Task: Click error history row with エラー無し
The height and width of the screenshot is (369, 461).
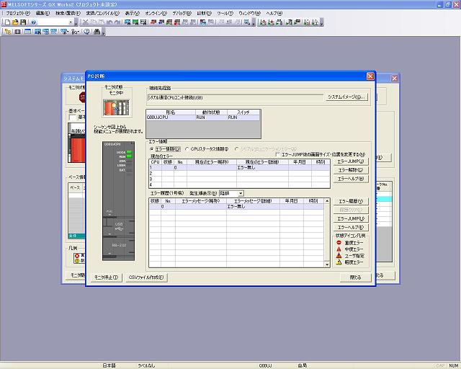Action: coord(236,207)
